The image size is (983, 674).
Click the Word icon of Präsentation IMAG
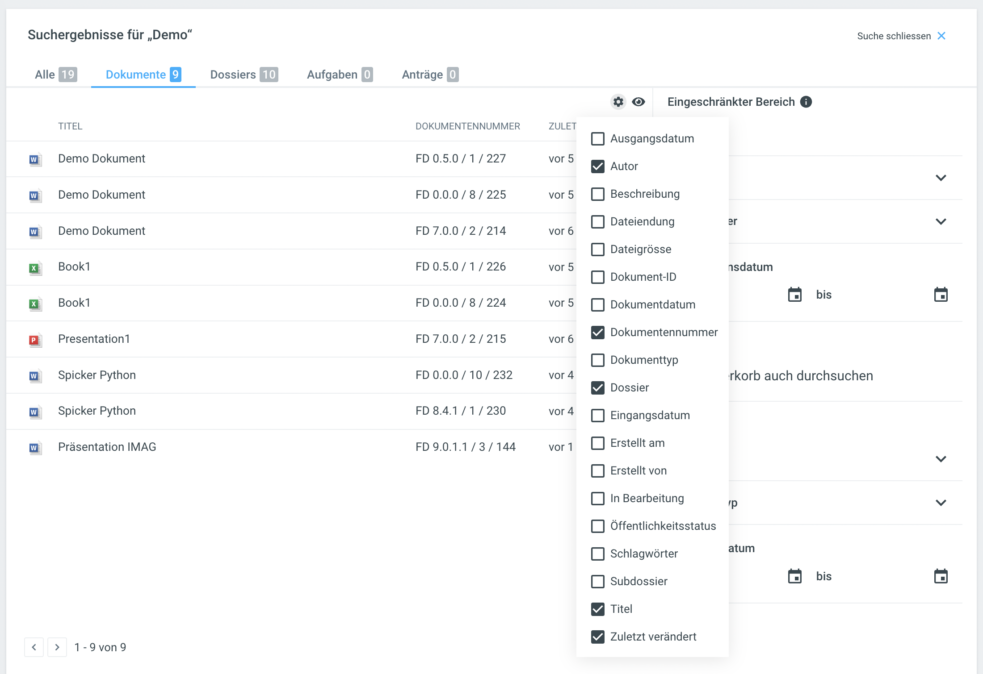pyautogui.click(x=35, y=448)
